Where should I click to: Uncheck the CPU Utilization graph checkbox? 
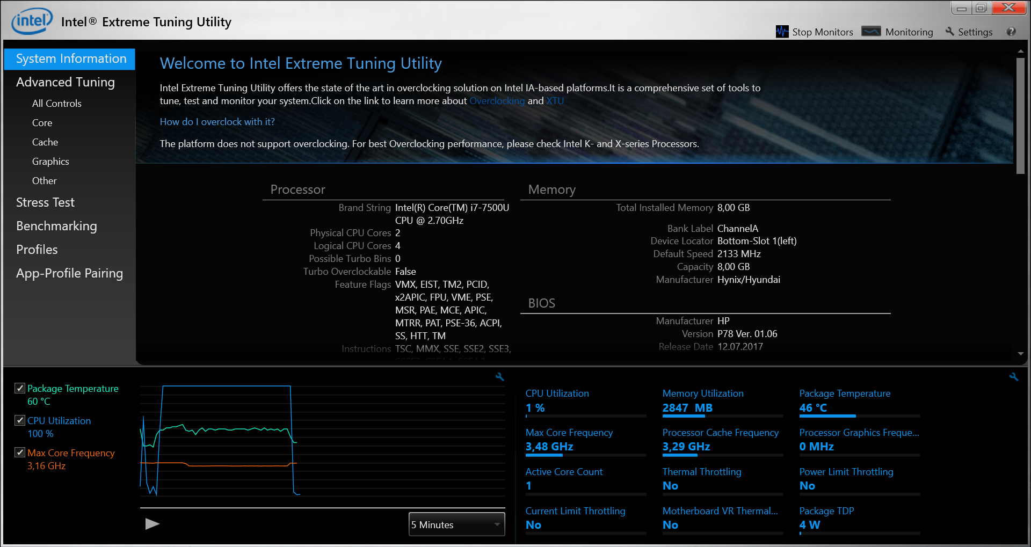tap(20, 420)
